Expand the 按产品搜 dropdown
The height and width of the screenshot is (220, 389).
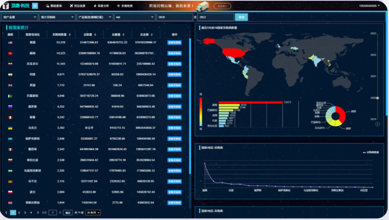(x=20, y=17)
